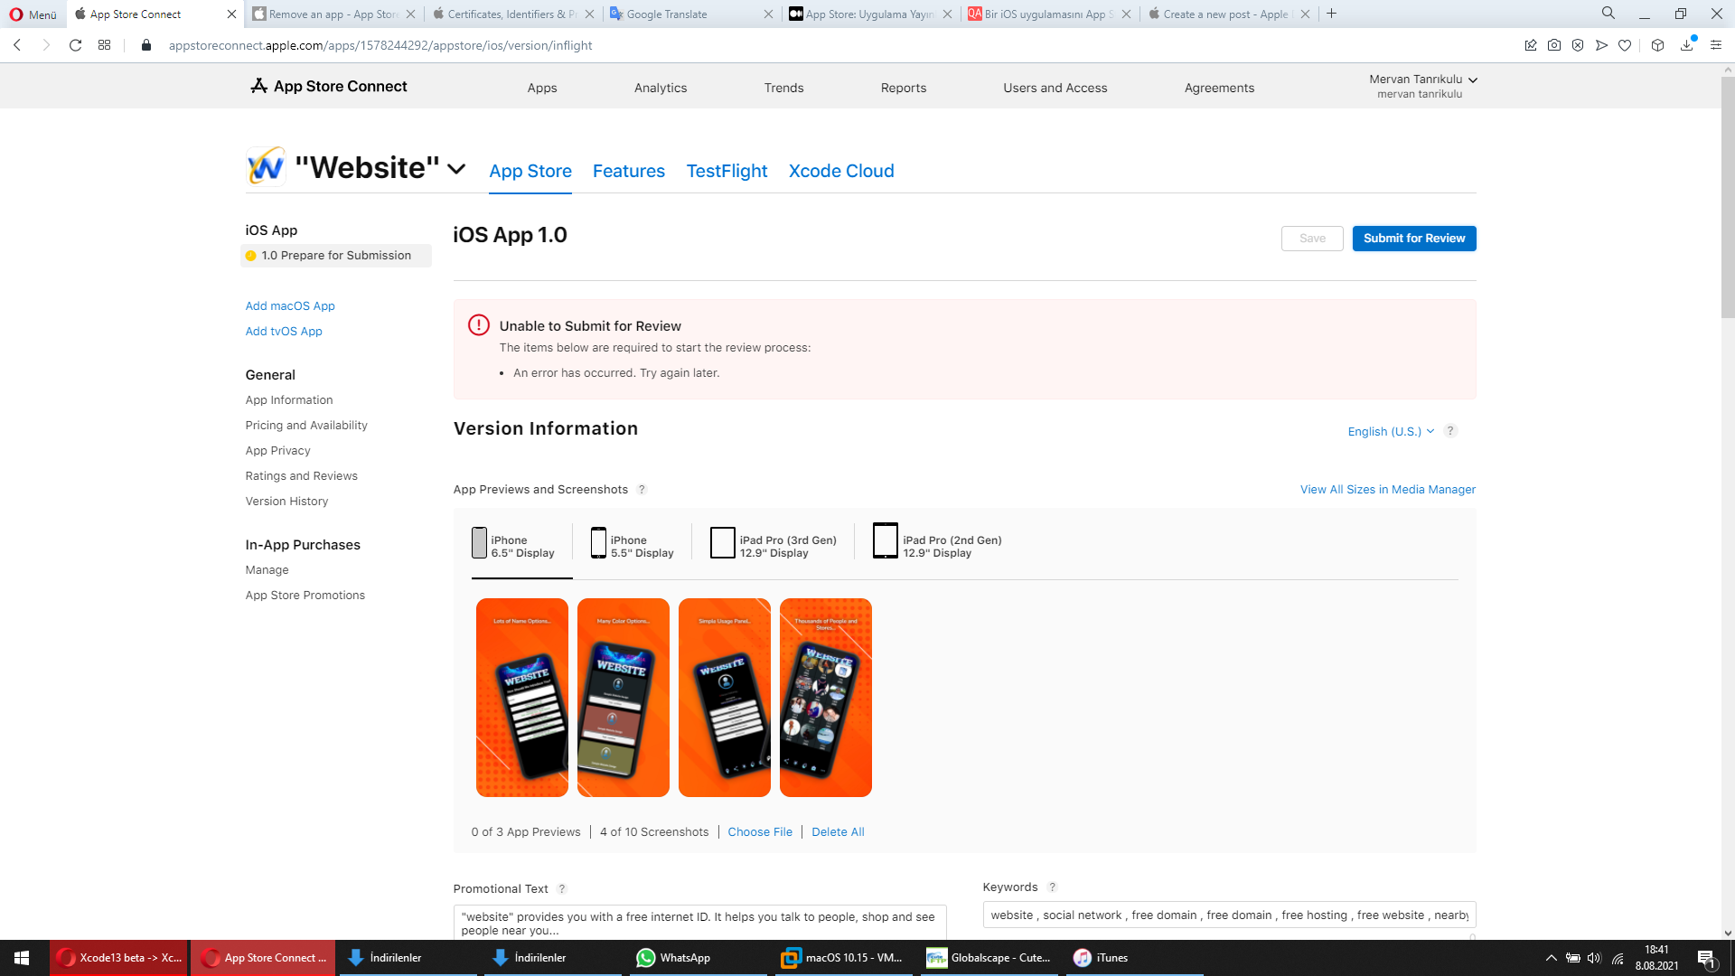Click into the Promotional Text field
This screenshot has width=1735, height=976.
[699, 923]
